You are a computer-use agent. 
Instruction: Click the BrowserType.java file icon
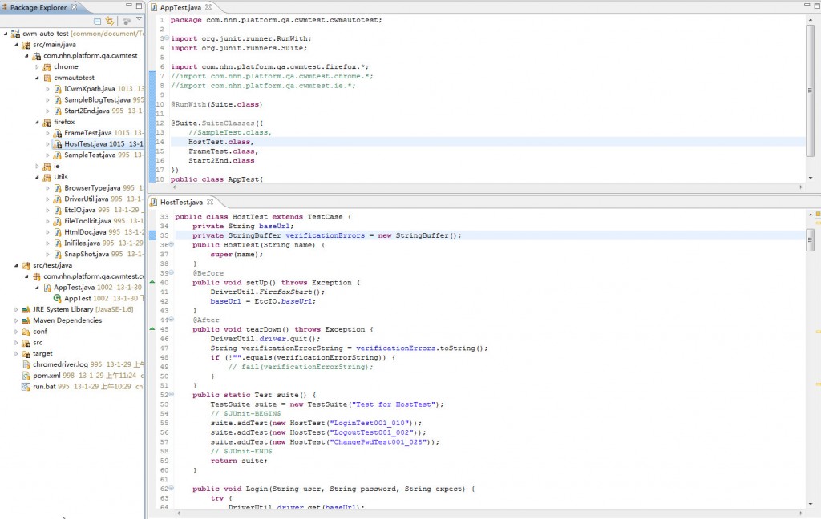tap(58, 188)
